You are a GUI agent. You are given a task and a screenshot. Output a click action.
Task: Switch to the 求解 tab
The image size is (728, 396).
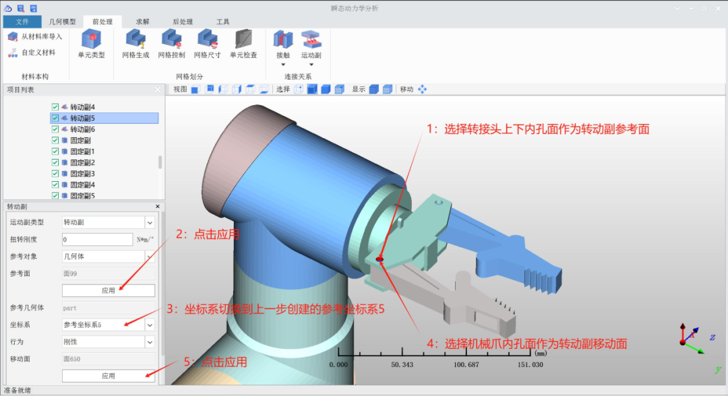click(142, 22)
